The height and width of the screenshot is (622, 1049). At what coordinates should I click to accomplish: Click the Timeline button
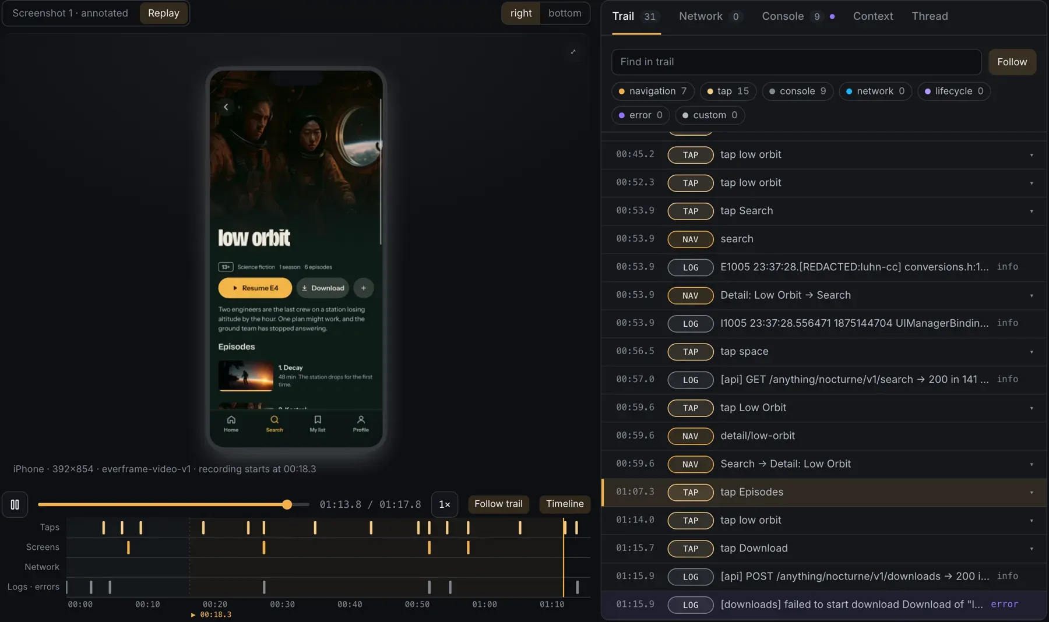pyautogui.click(x=565, y=504)
